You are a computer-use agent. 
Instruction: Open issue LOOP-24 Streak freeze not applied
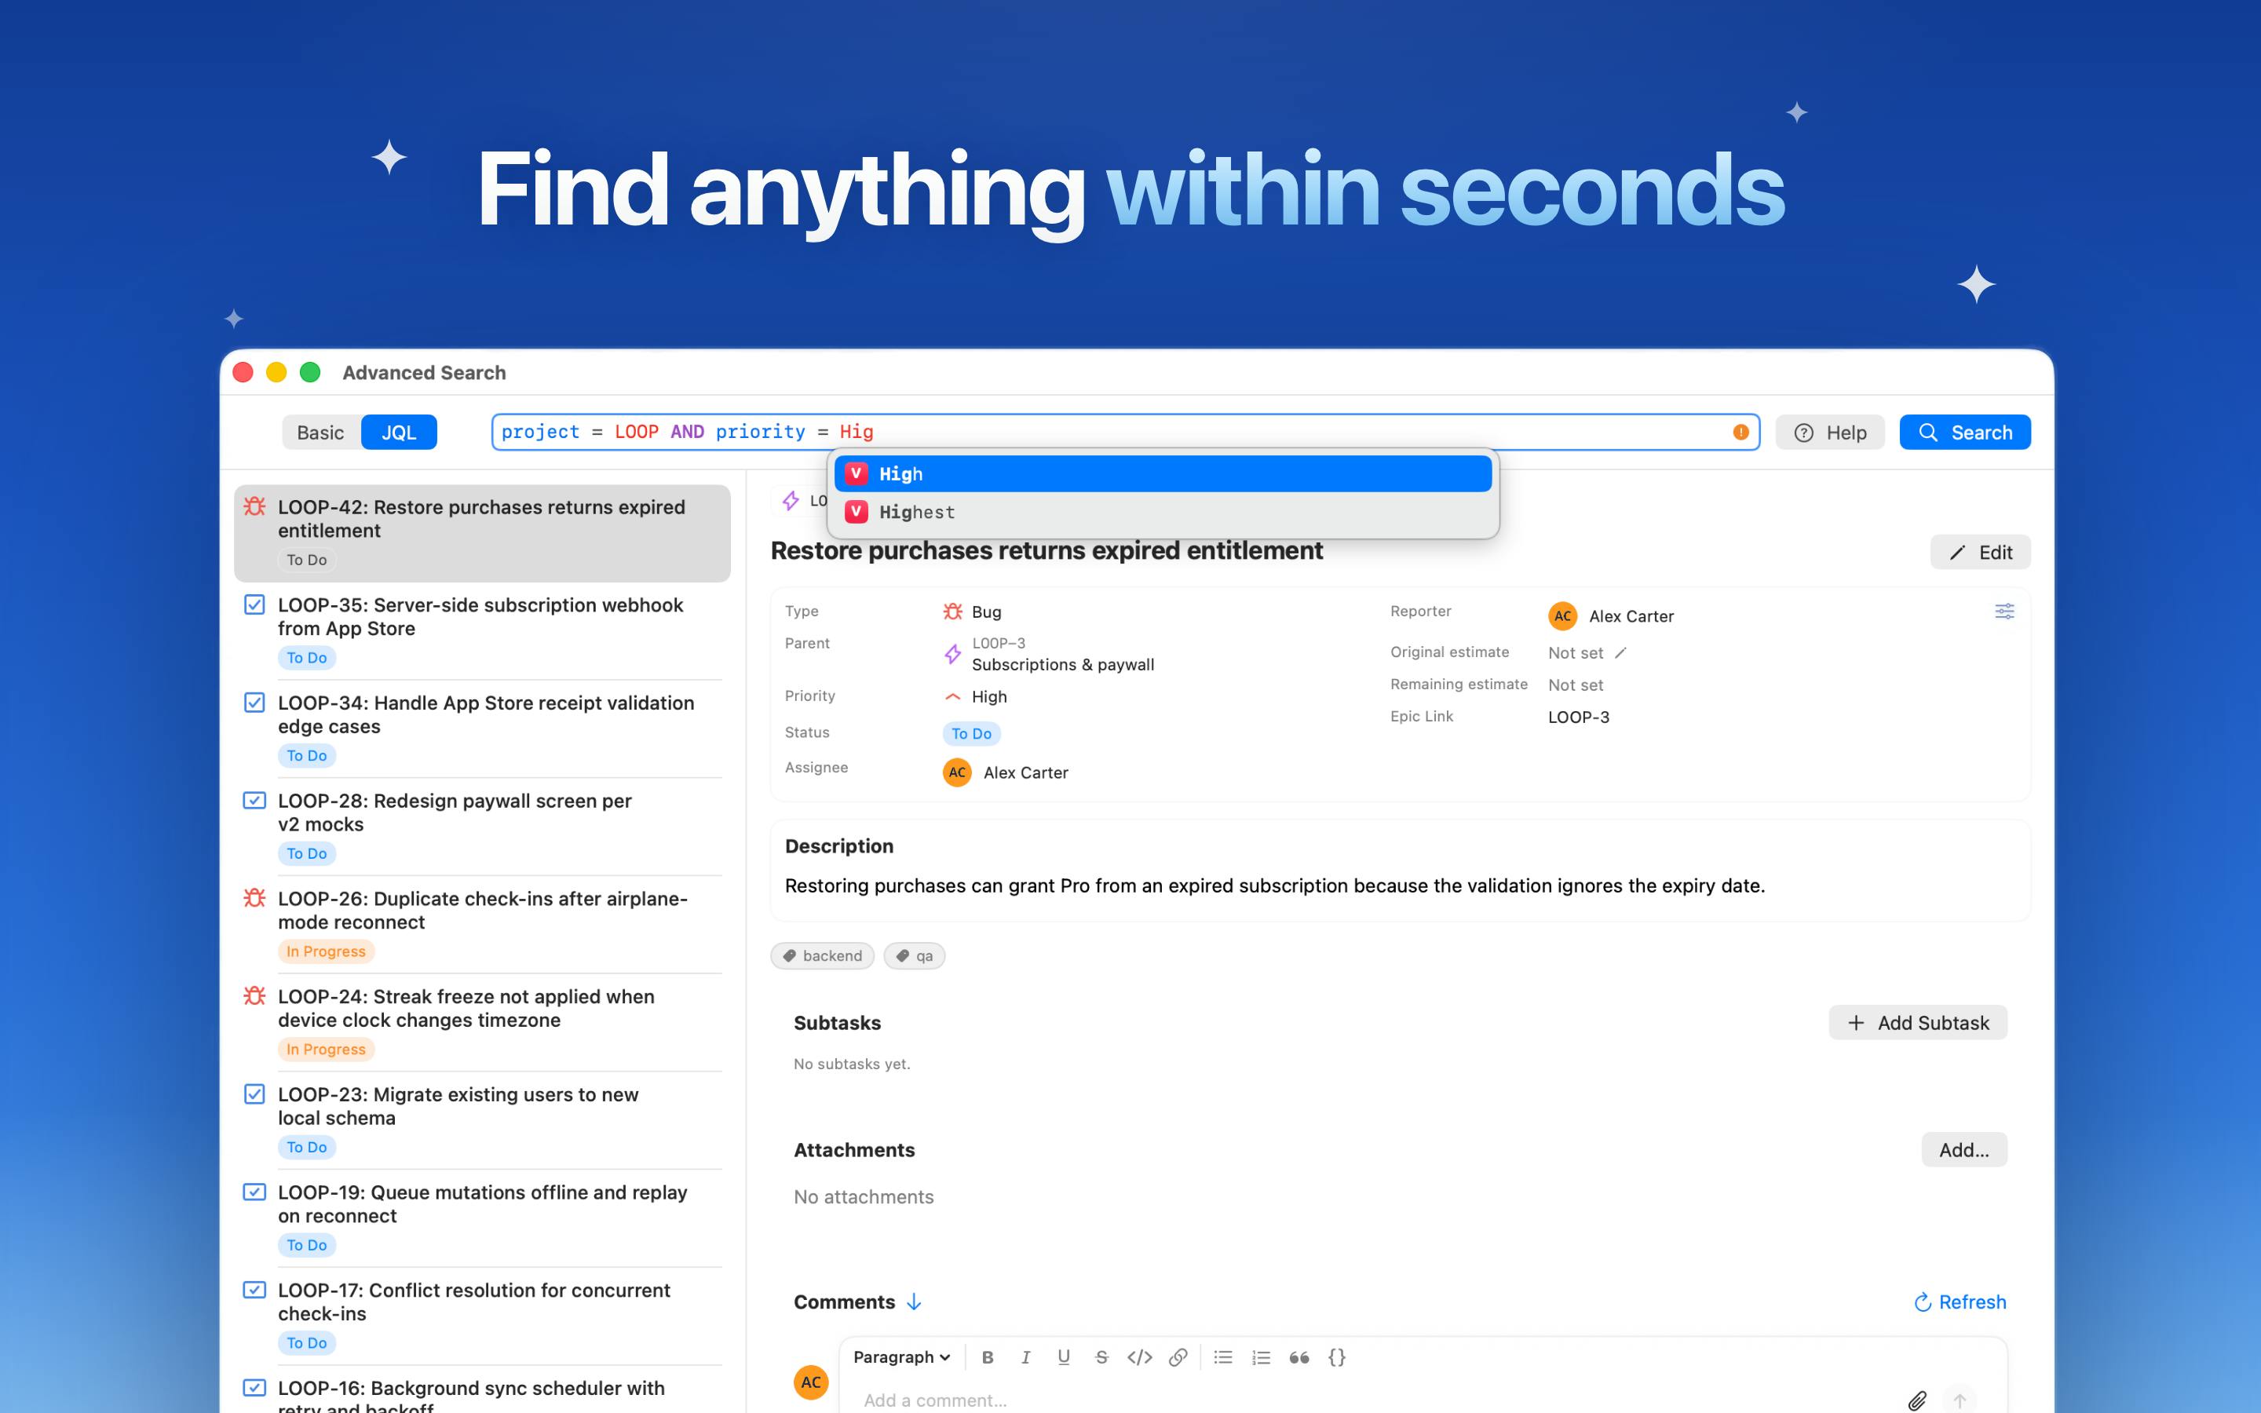click(482, 1022)
